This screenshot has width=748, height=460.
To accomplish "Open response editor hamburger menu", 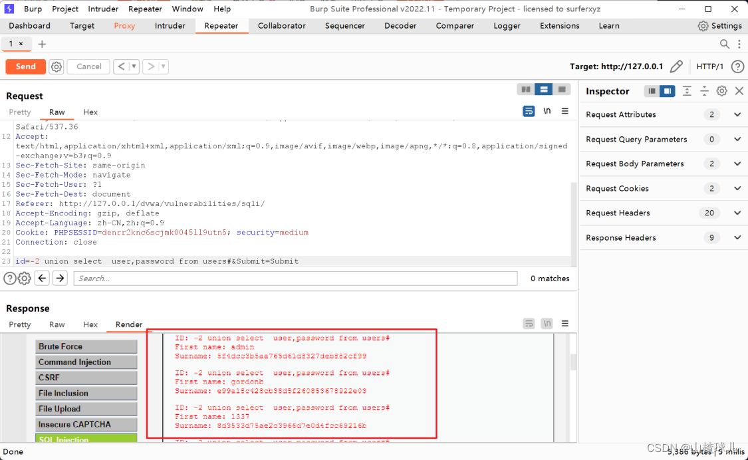I will click(x=564, y=324).
